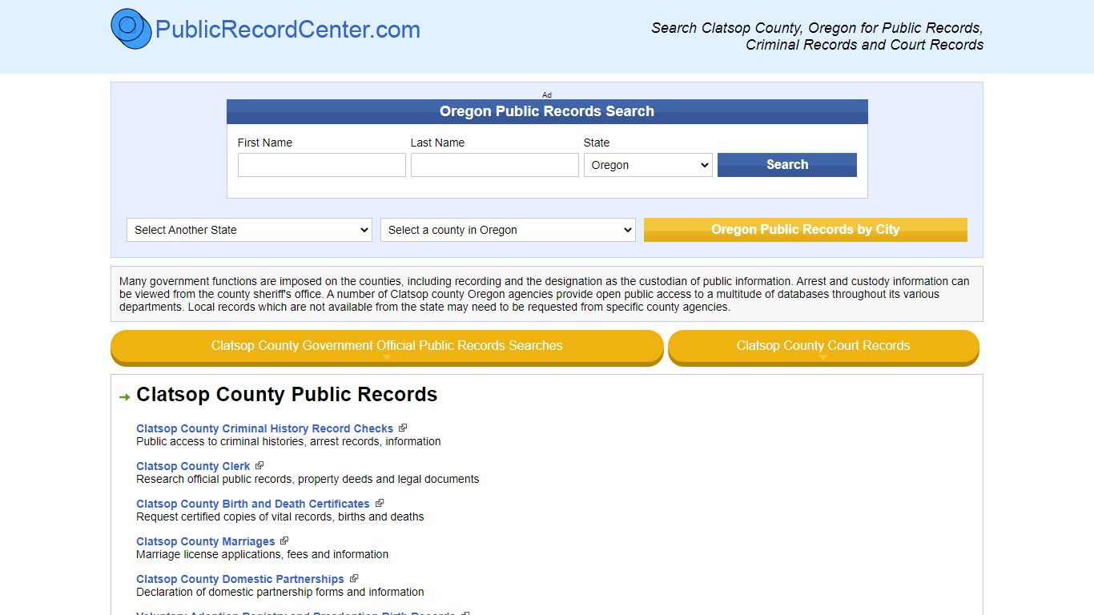Image resolution: width=1094 pixels, height=615 pixels.
Task: Expand the Select a county in Oregon dropdown
Action: 508,230
